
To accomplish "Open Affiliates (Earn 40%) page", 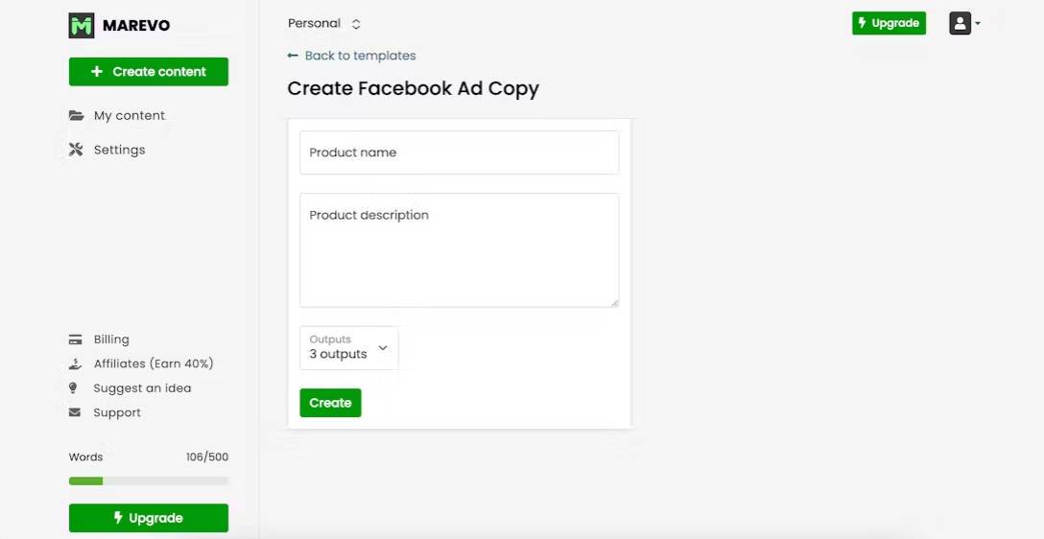I will pyautogui.click(x=153, y=364).
